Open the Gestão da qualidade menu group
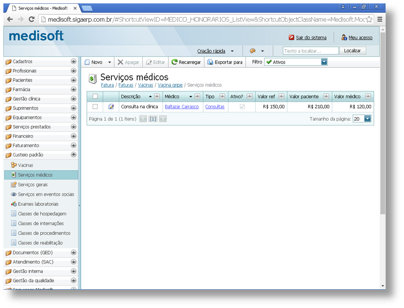Image resolution: width=404 pixels, height=308 pixels. 41,280
